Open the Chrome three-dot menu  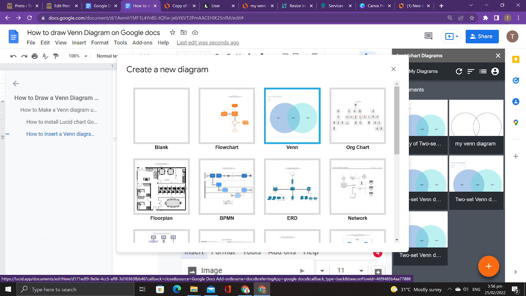pos(518,18)
